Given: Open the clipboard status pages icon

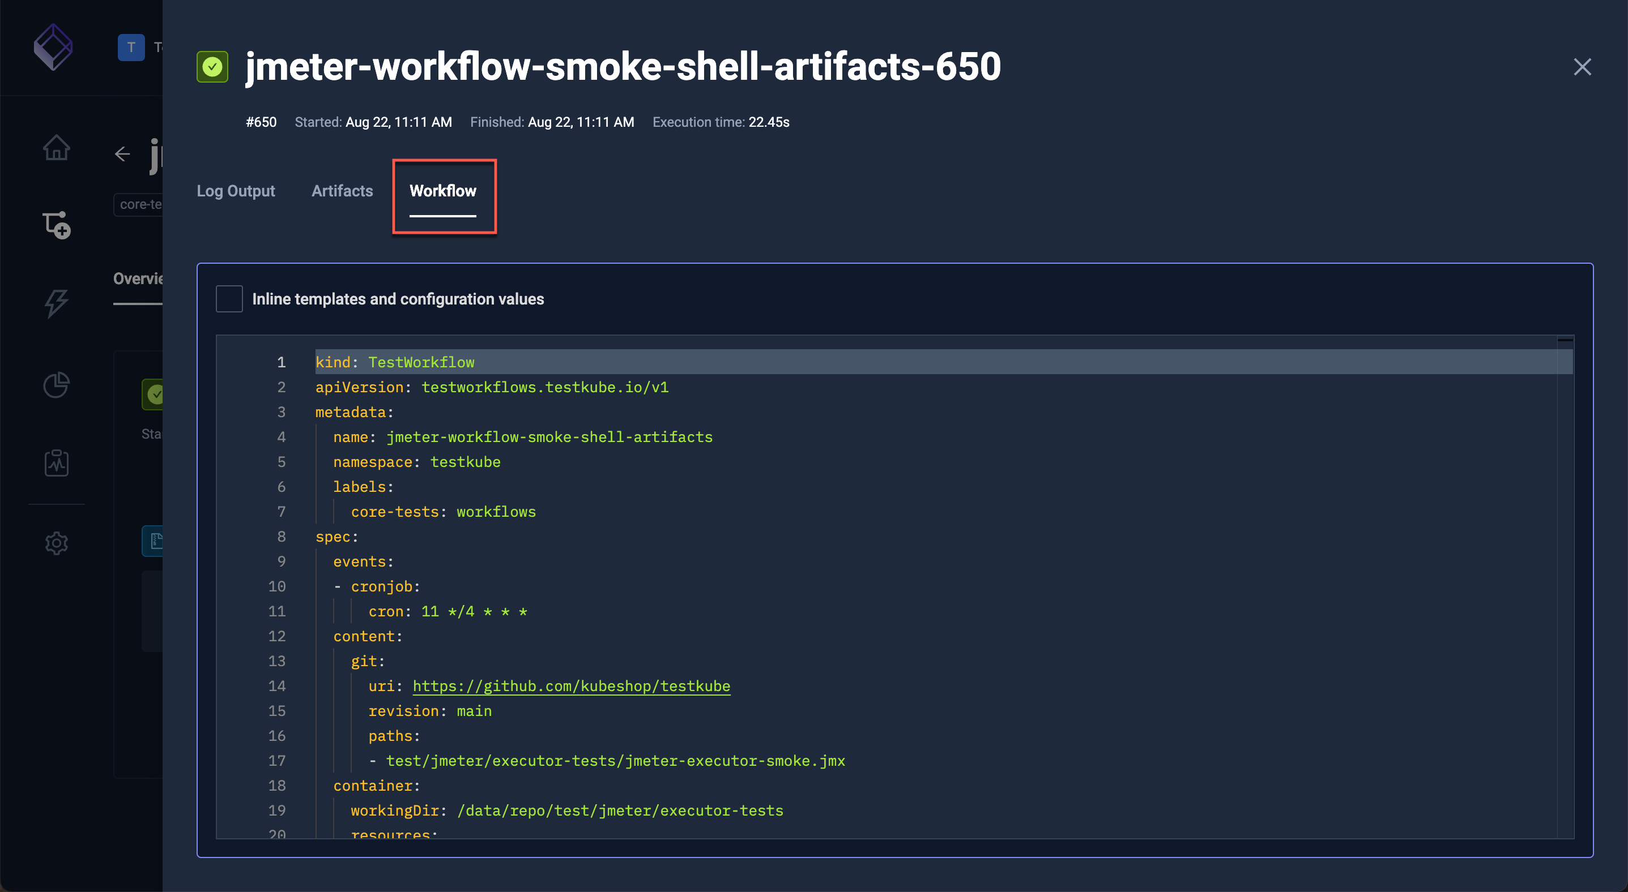Looking at the screenshot, I should [x=56, y=463].
